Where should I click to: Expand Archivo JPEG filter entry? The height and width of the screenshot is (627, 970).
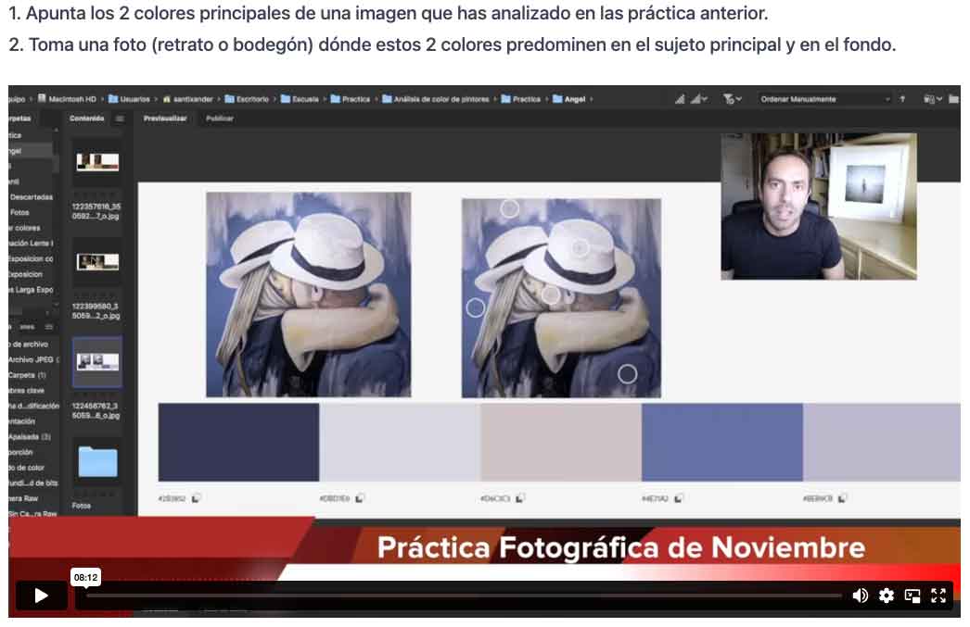[x=33, y=359]
